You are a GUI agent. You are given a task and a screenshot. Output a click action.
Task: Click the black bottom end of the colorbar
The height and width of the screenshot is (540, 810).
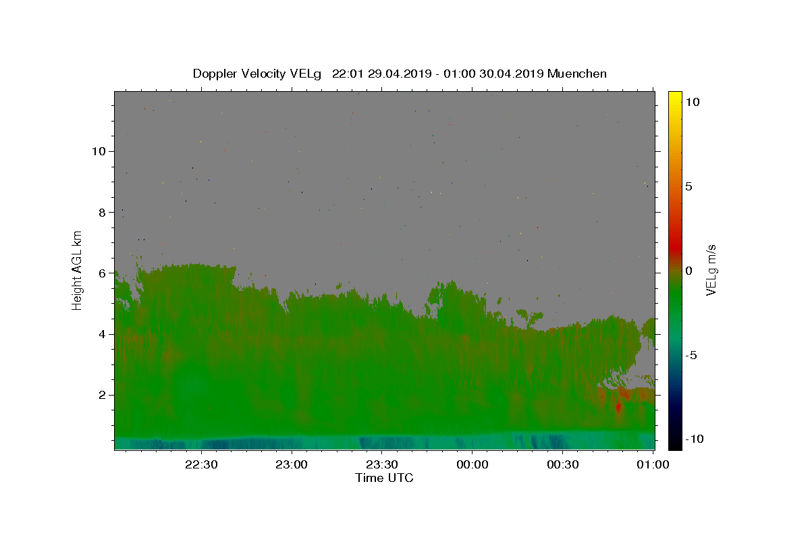point(674,444)
